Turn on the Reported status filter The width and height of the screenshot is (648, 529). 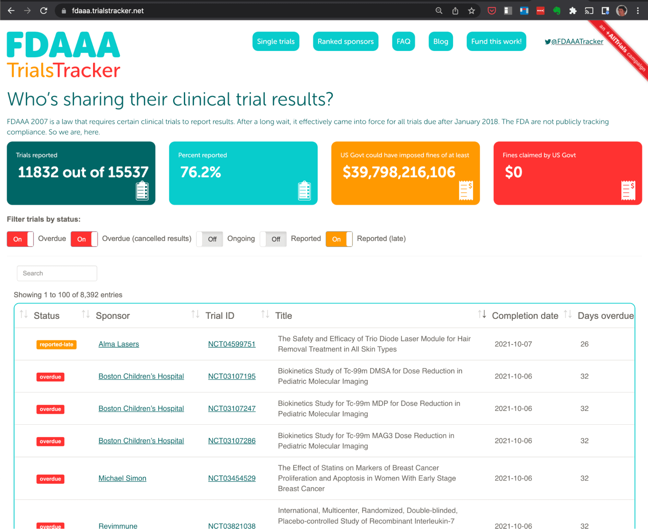click(273, 239)
